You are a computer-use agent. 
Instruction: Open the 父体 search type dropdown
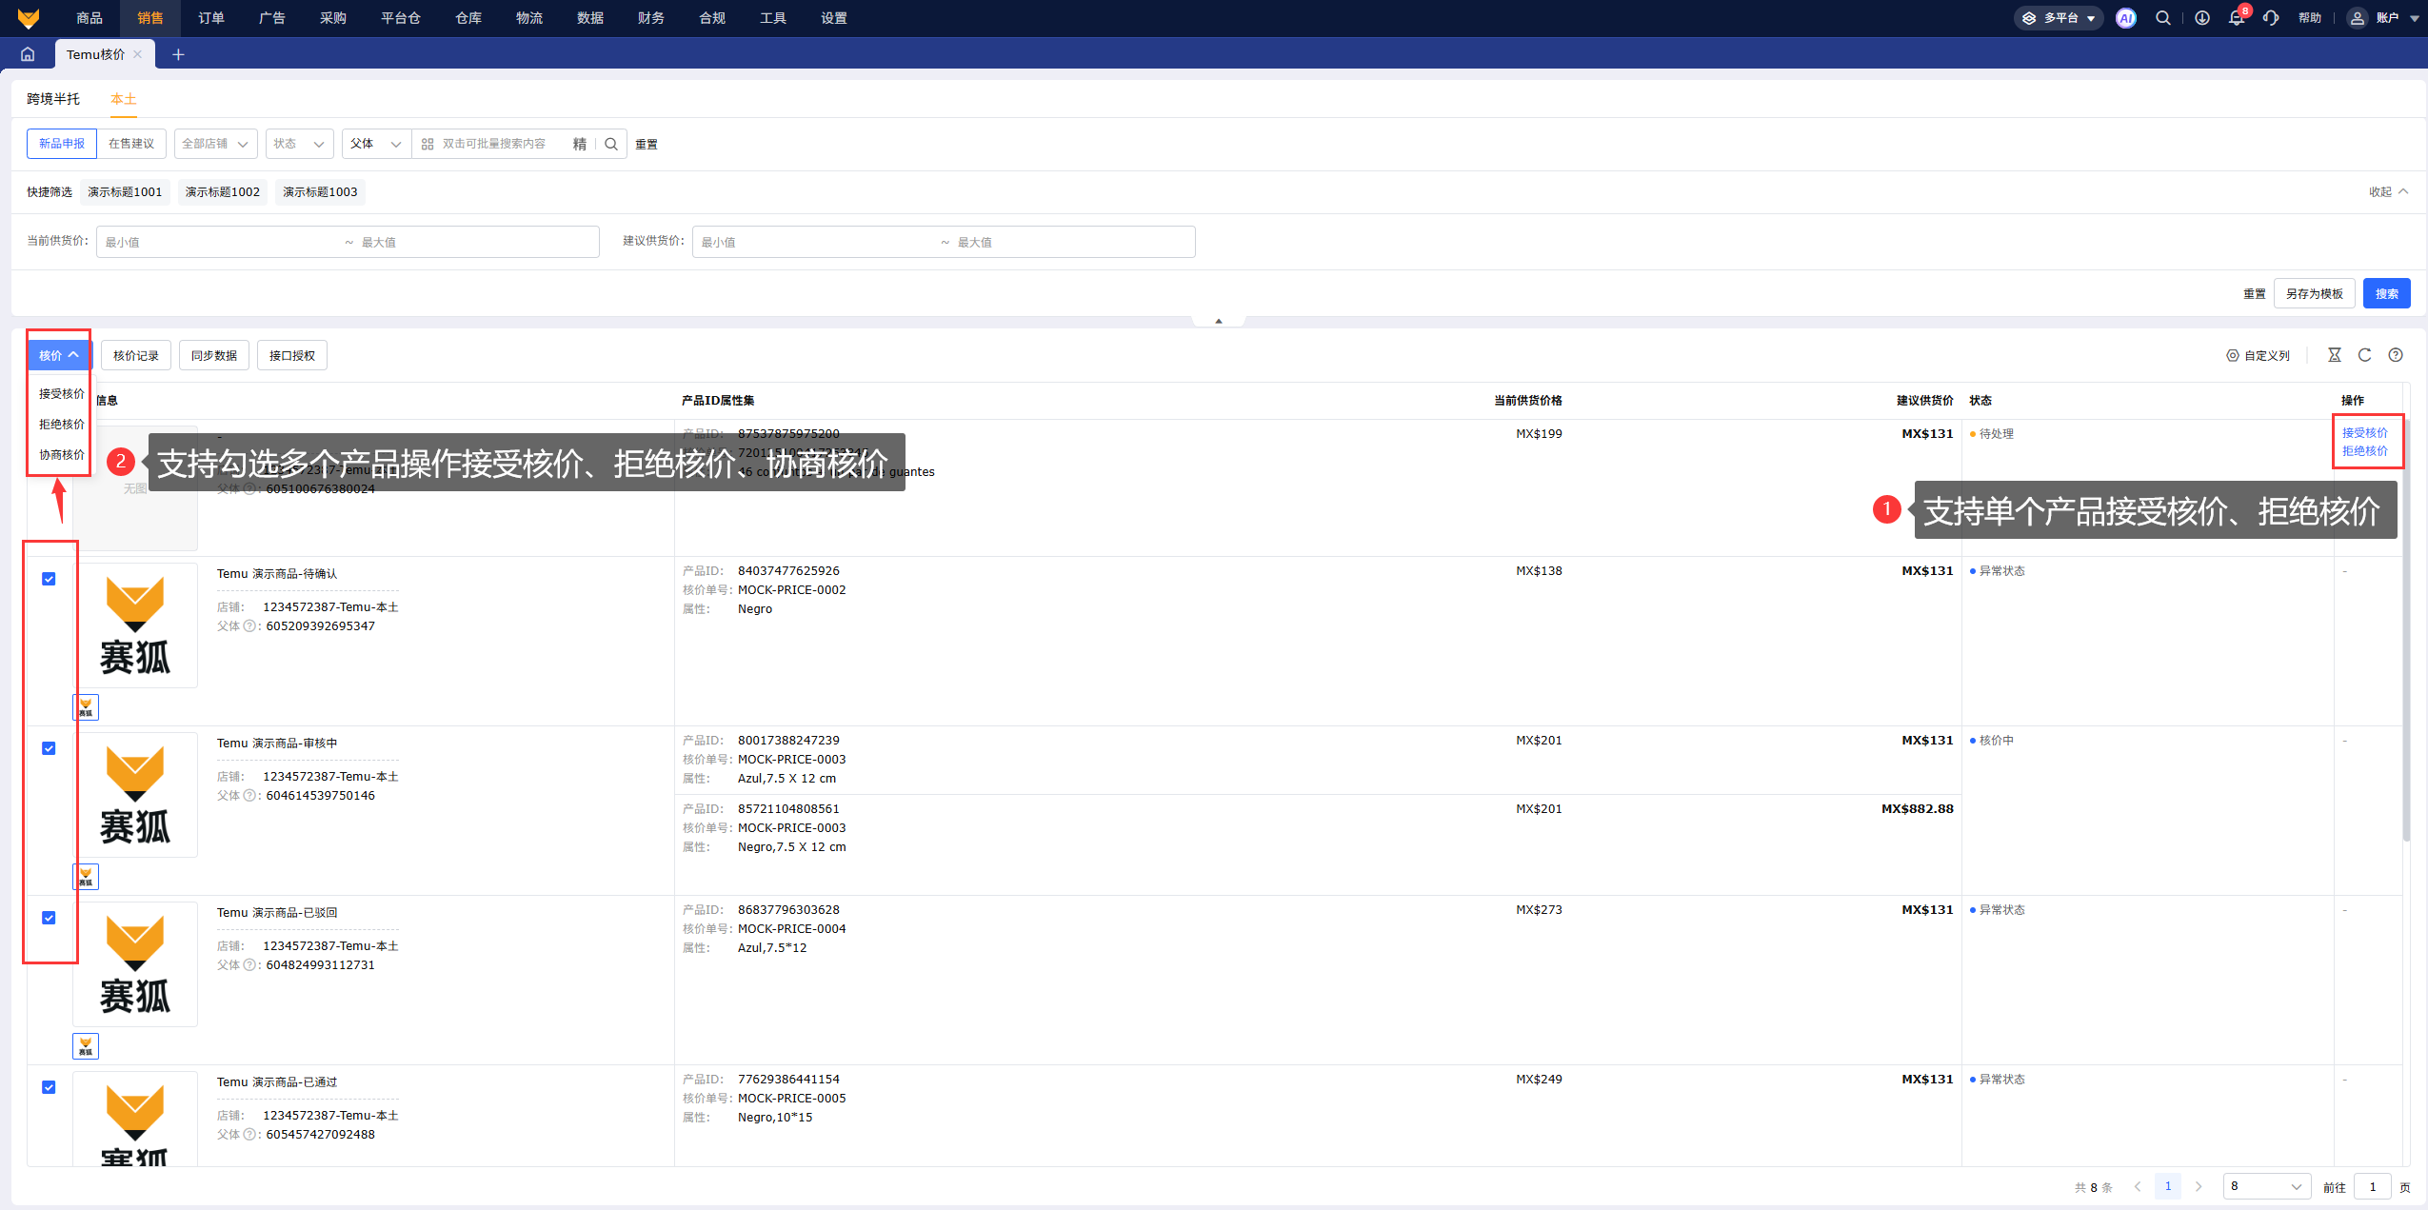(x=377, y=144)
